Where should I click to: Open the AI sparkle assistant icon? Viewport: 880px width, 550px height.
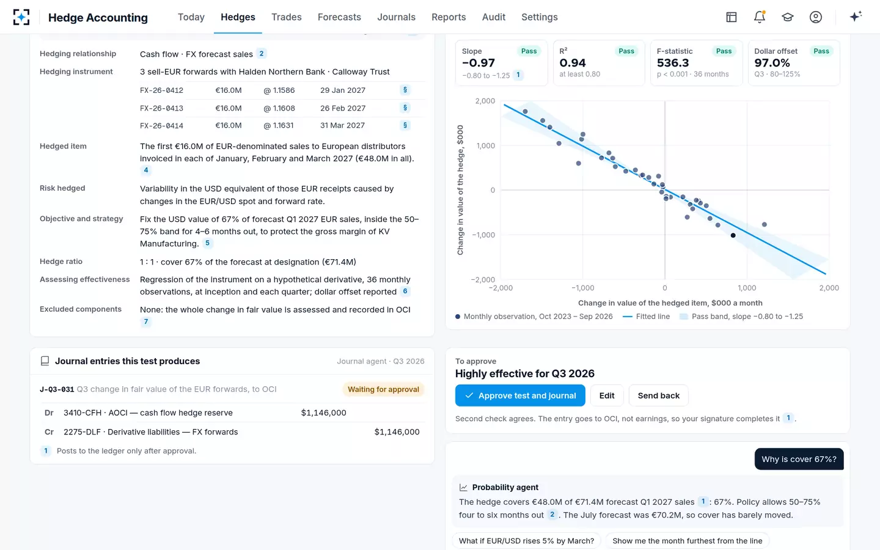click(856, 16)
